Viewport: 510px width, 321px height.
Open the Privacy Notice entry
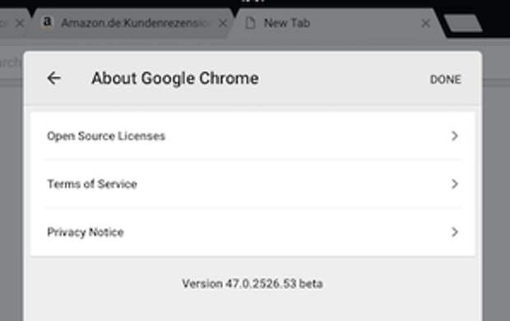click(x=253, y=232)
